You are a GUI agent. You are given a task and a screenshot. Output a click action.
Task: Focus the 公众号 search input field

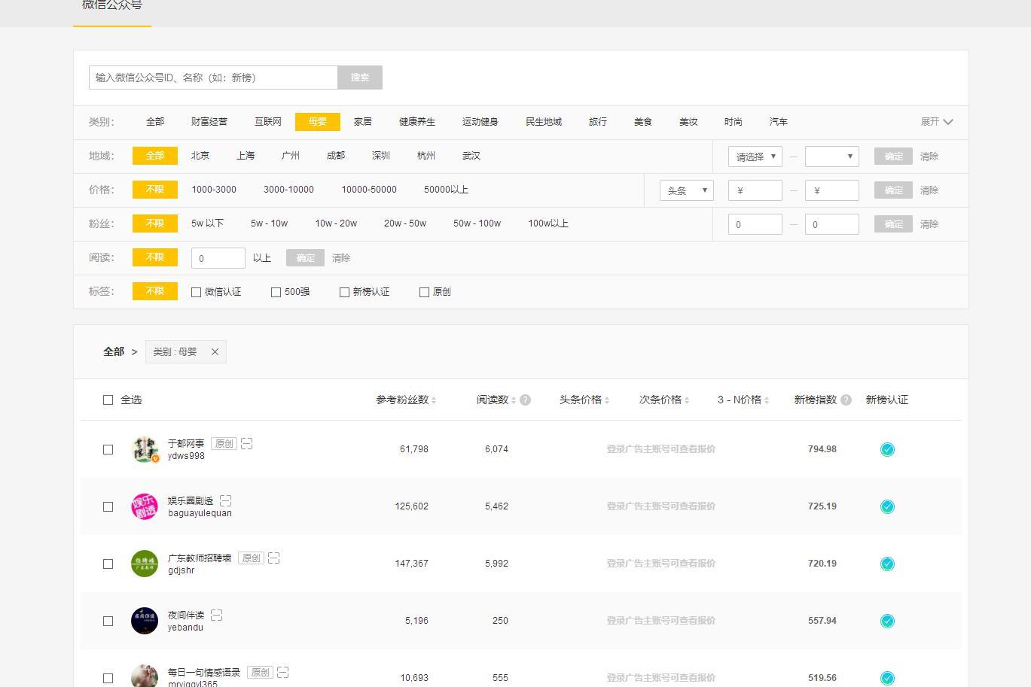click(213, 78)
